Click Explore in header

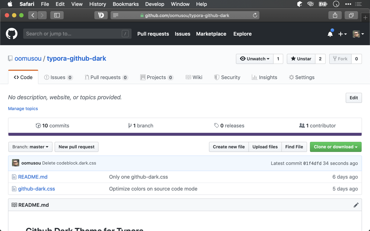pos(242,34)
